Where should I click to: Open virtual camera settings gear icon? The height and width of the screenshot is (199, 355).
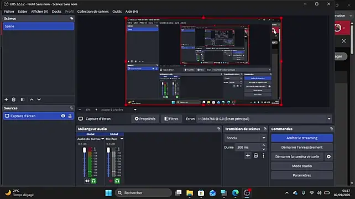[329, 156]
